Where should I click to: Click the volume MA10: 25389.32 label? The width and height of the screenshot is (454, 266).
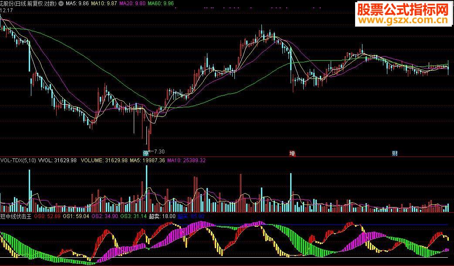tap(186, 160)
